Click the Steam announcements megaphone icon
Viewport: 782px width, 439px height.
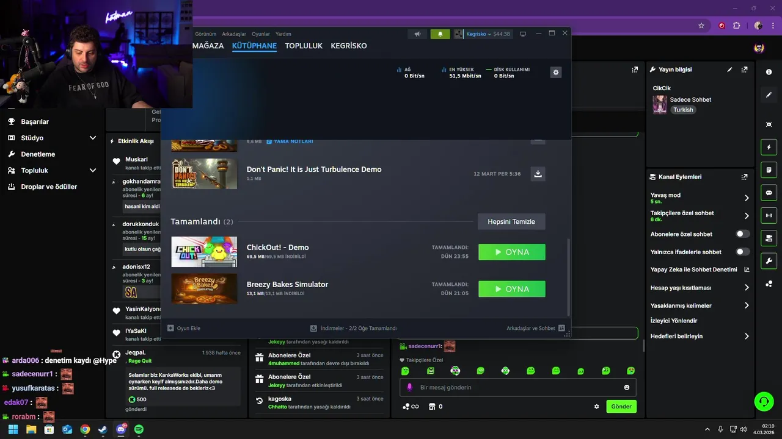click(417, 34)
